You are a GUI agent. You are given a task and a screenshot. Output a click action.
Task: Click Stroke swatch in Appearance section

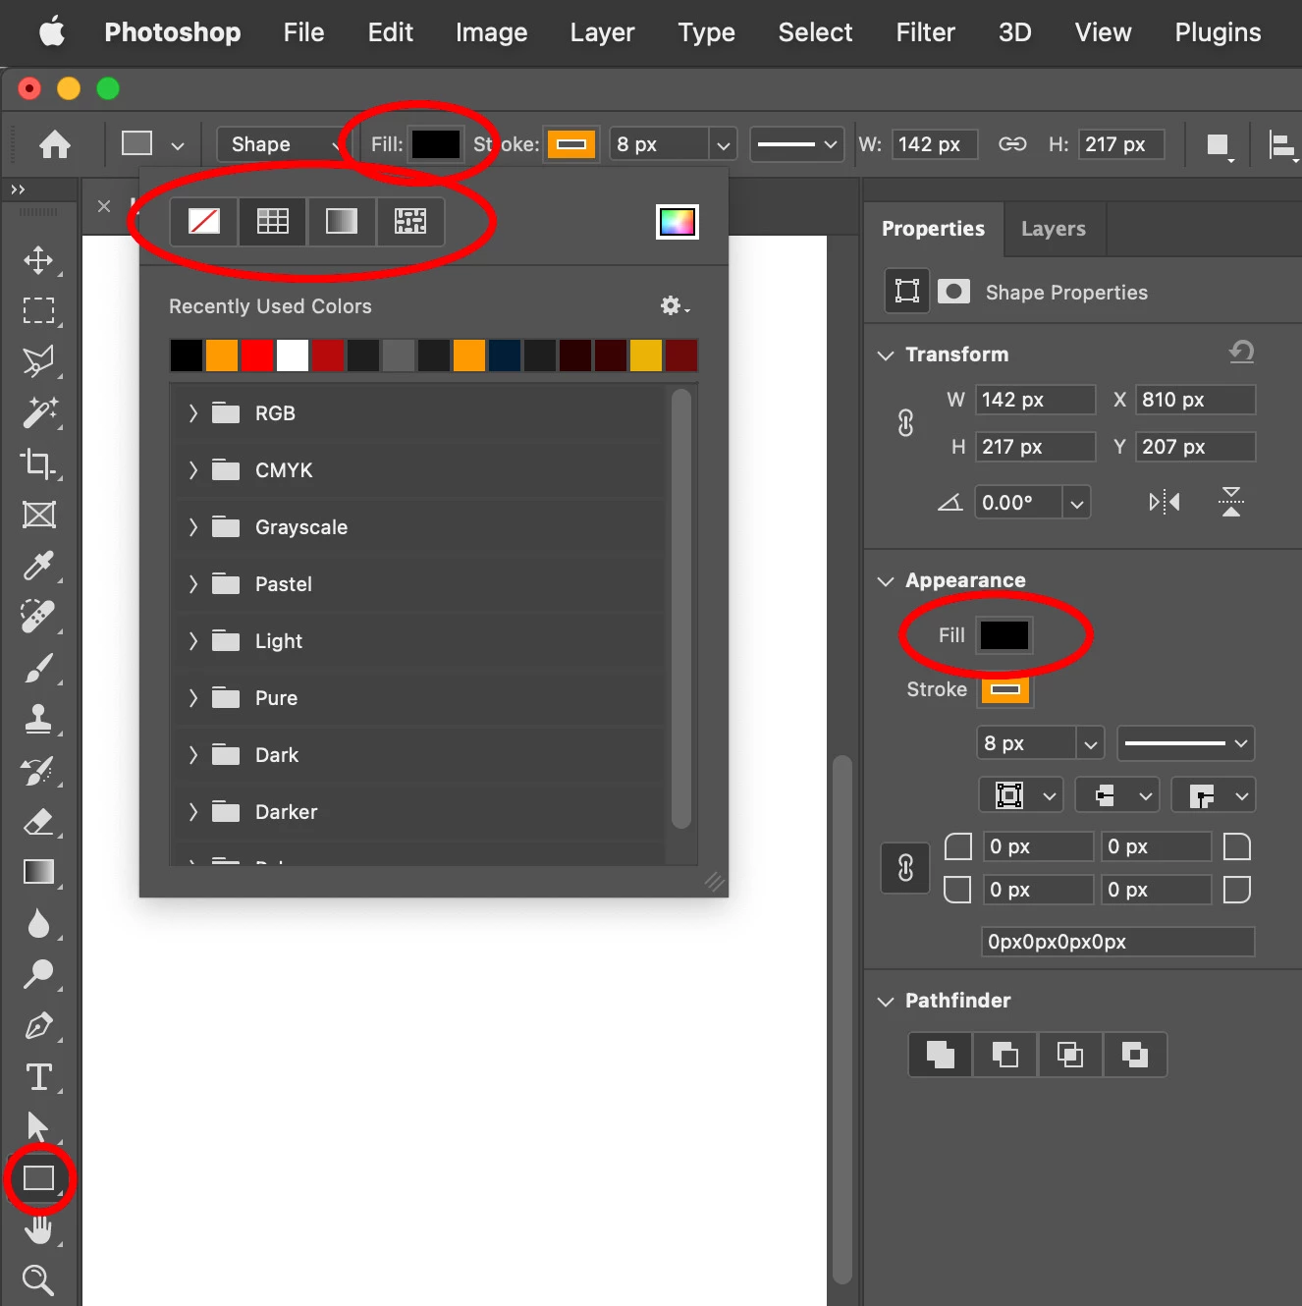tap(1005, 689)
